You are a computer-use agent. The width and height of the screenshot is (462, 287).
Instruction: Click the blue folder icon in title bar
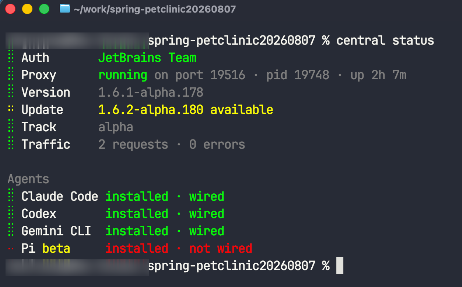coord(65,8)
